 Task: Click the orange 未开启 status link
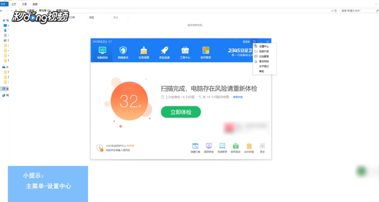click(x=130, y=146)
